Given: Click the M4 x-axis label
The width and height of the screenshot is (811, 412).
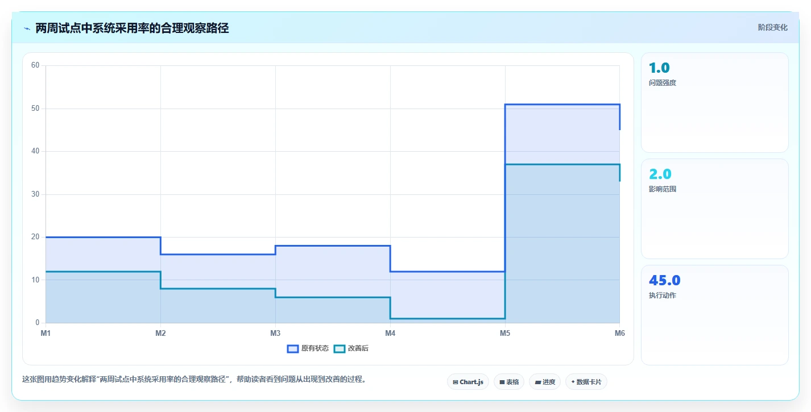Looking at the screenshot, I should (390, 333).
